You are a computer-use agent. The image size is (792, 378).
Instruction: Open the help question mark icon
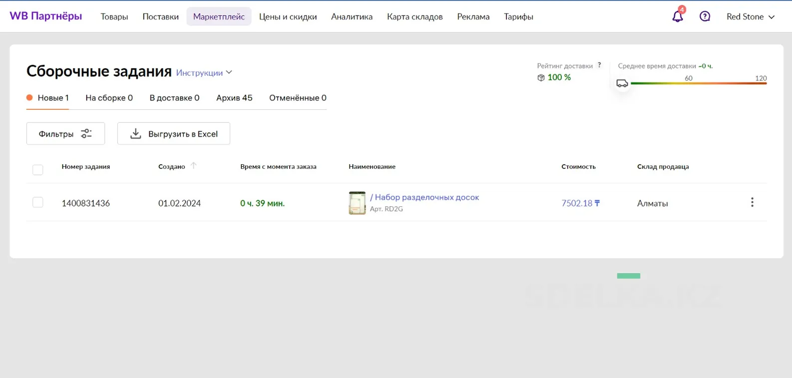(705, 16)
